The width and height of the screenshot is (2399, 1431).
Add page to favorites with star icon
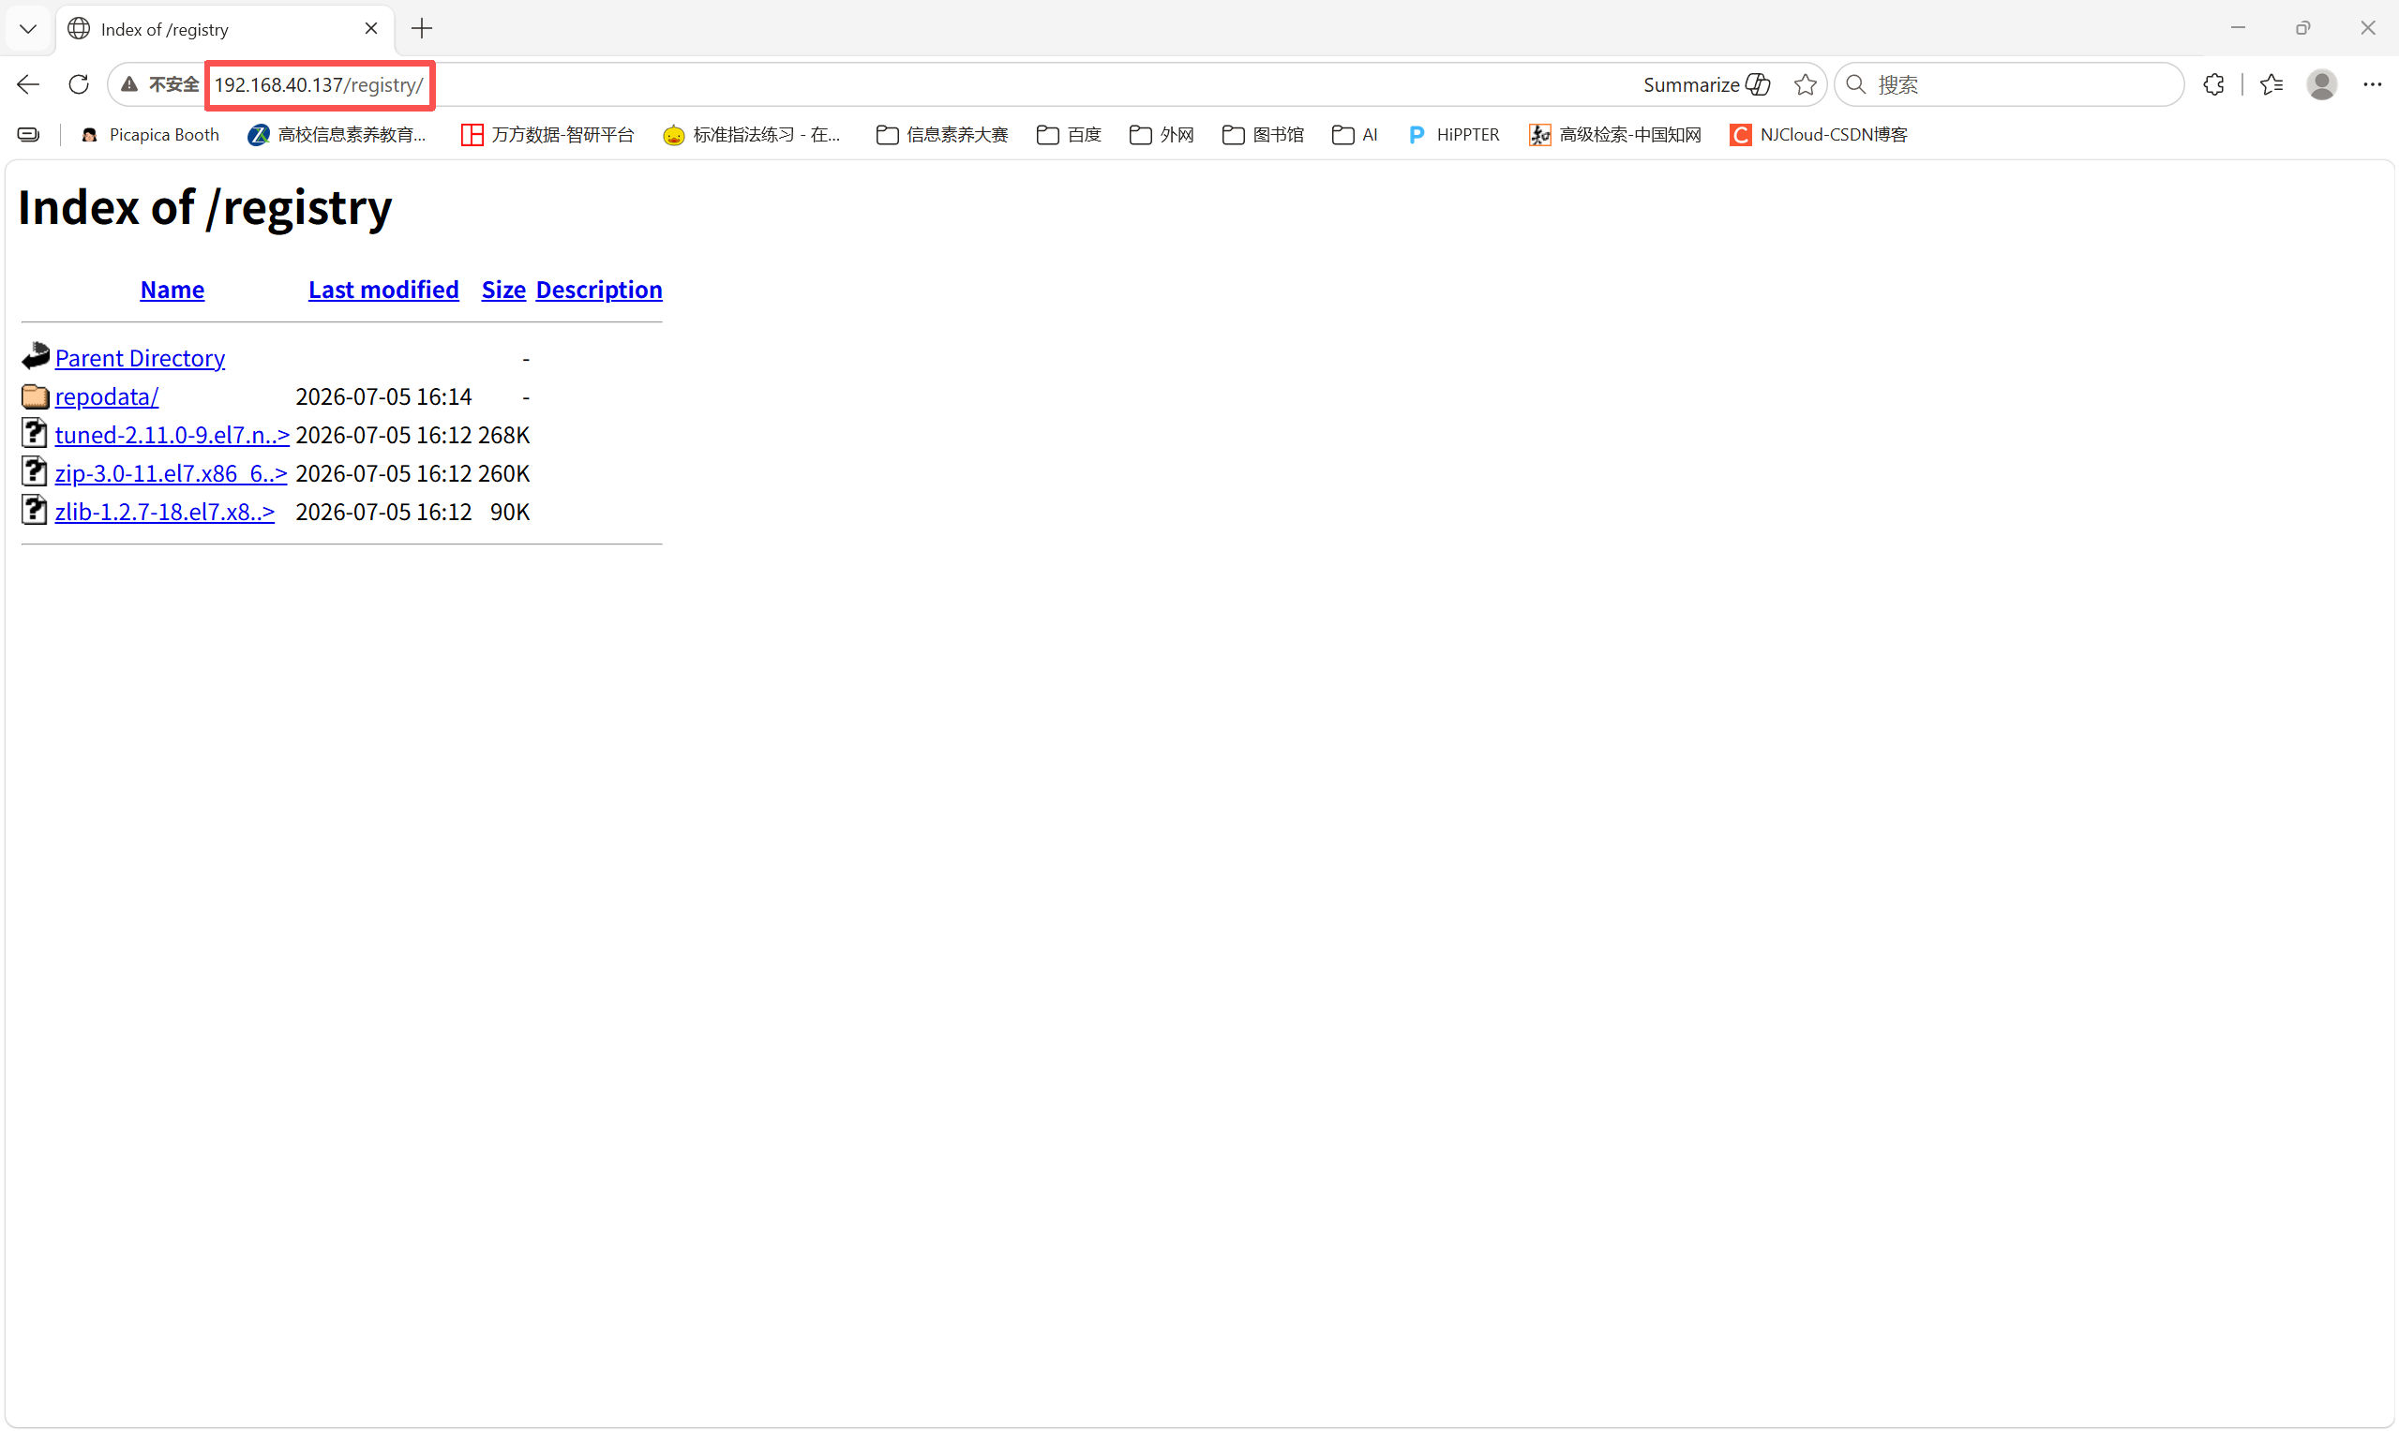pos(1805,85)
